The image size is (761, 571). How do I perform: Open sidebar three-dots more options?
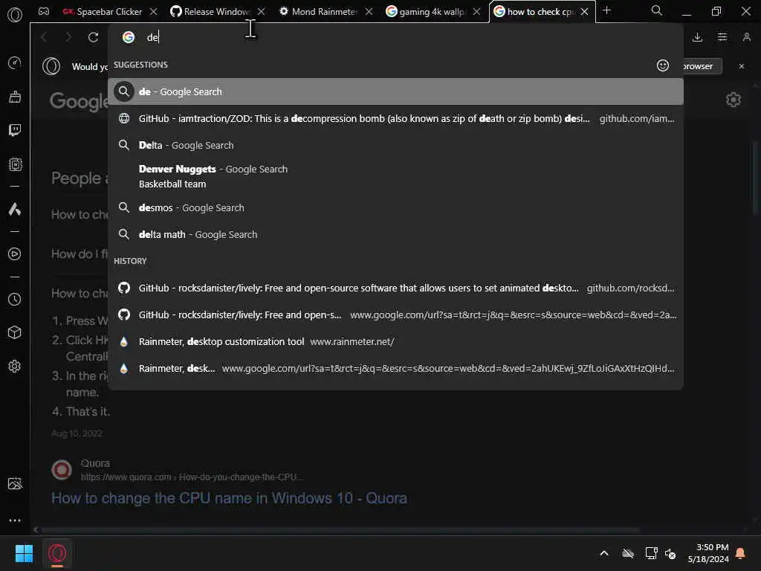pos(15,520)
